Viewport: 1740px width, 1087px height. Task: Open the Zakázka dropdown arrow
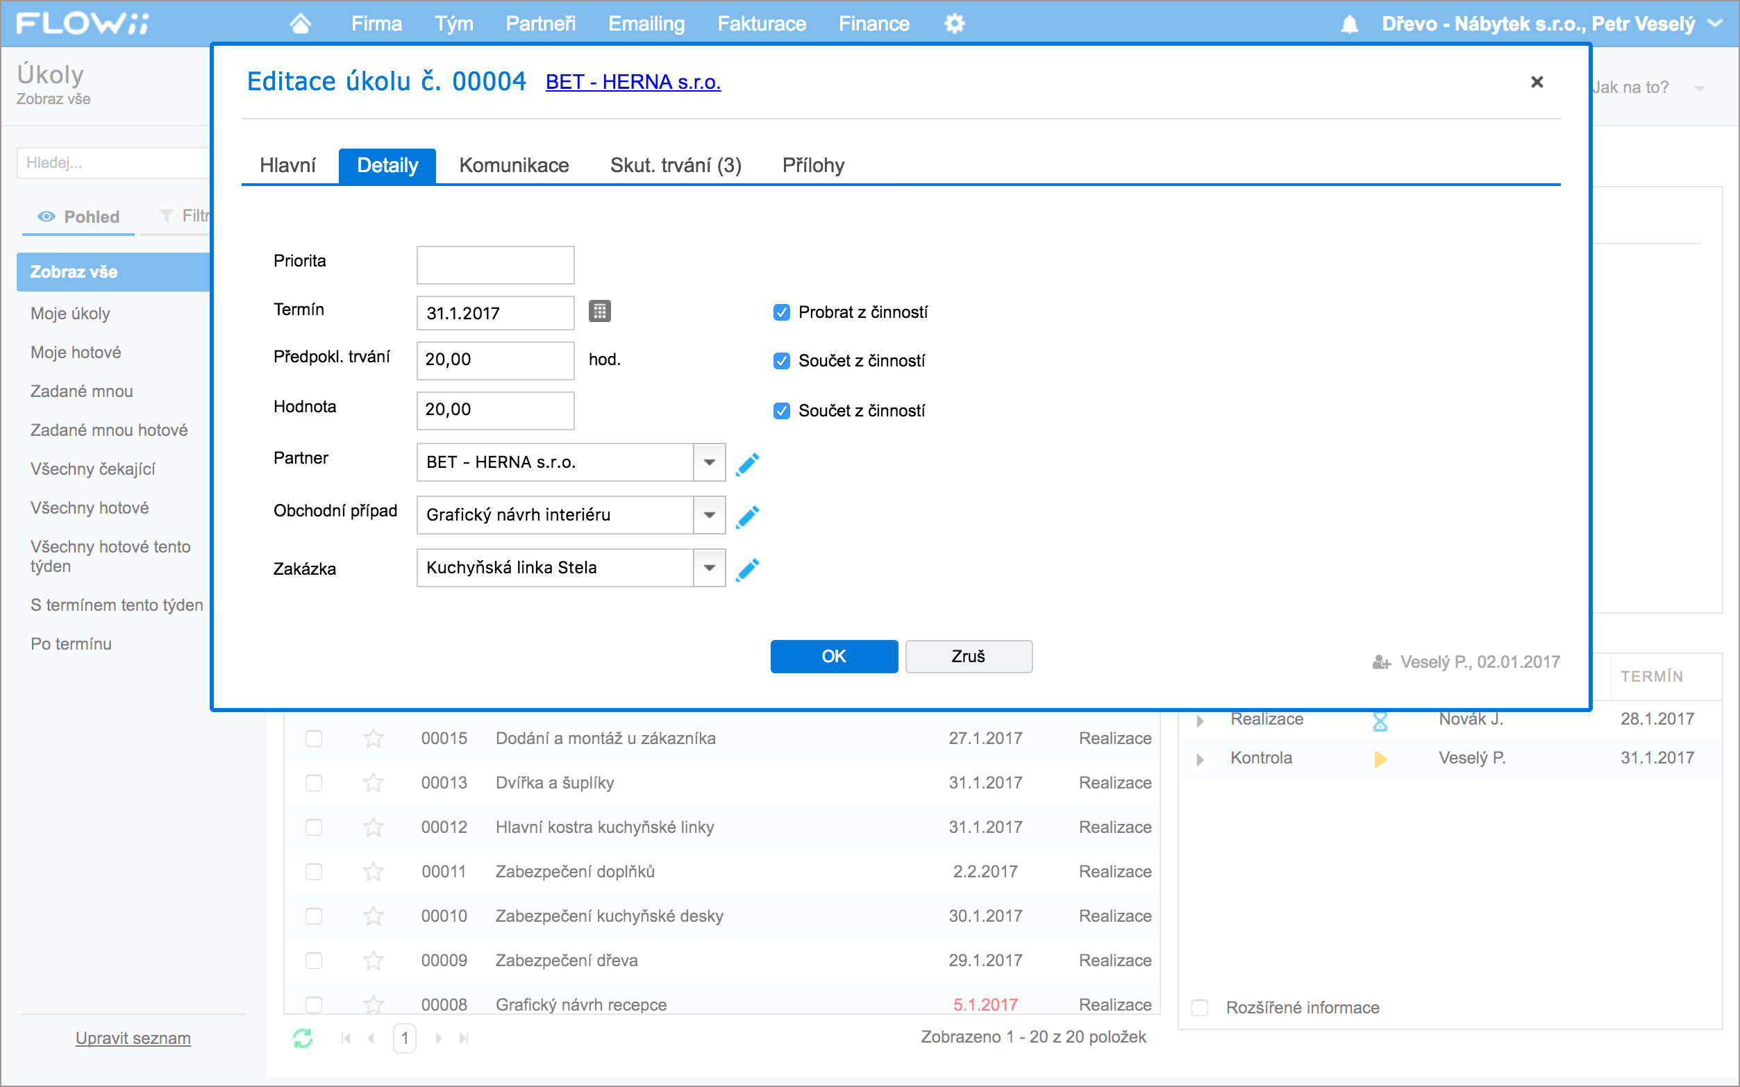point(709,568)
